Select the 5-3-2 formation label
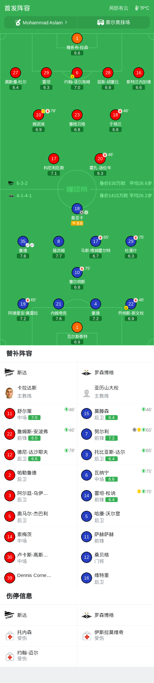The image size is (154, 683). (x=22, y=183)
